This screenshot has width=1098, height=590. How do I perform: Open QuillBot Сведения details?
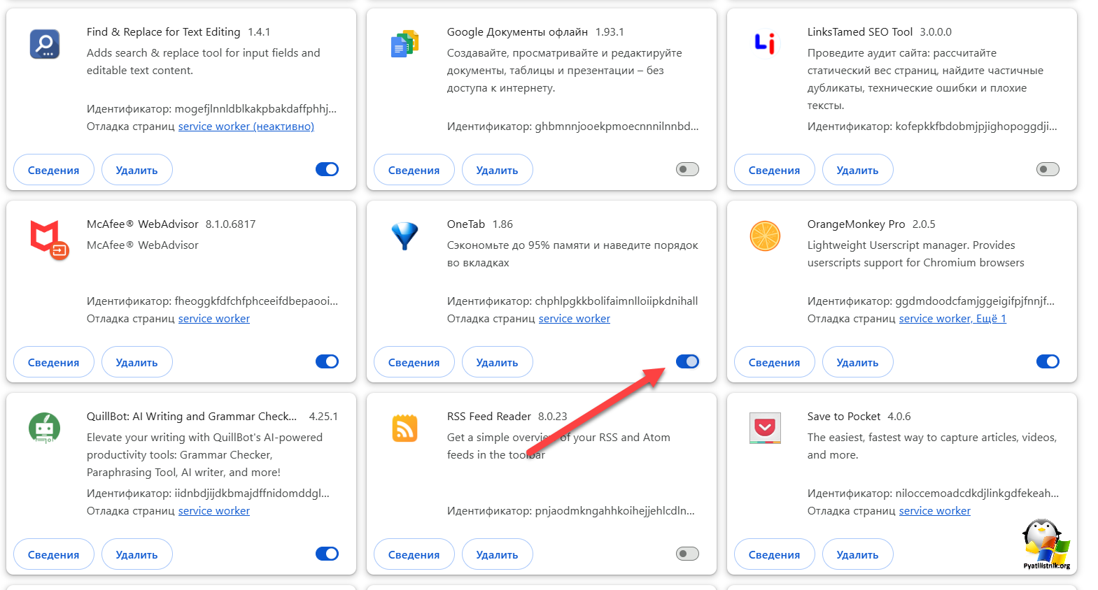(x=54, y=554)
